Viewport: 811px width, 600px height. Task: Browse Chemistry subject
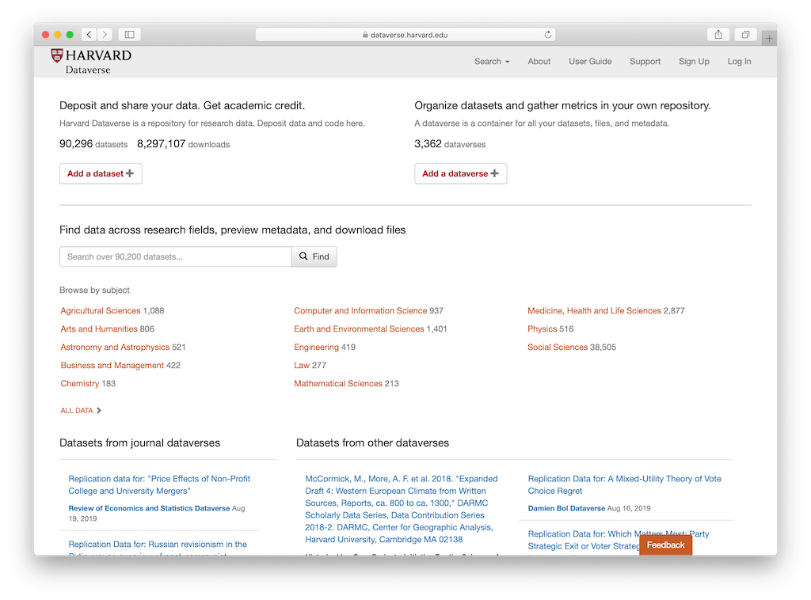(x=80, y=383)
